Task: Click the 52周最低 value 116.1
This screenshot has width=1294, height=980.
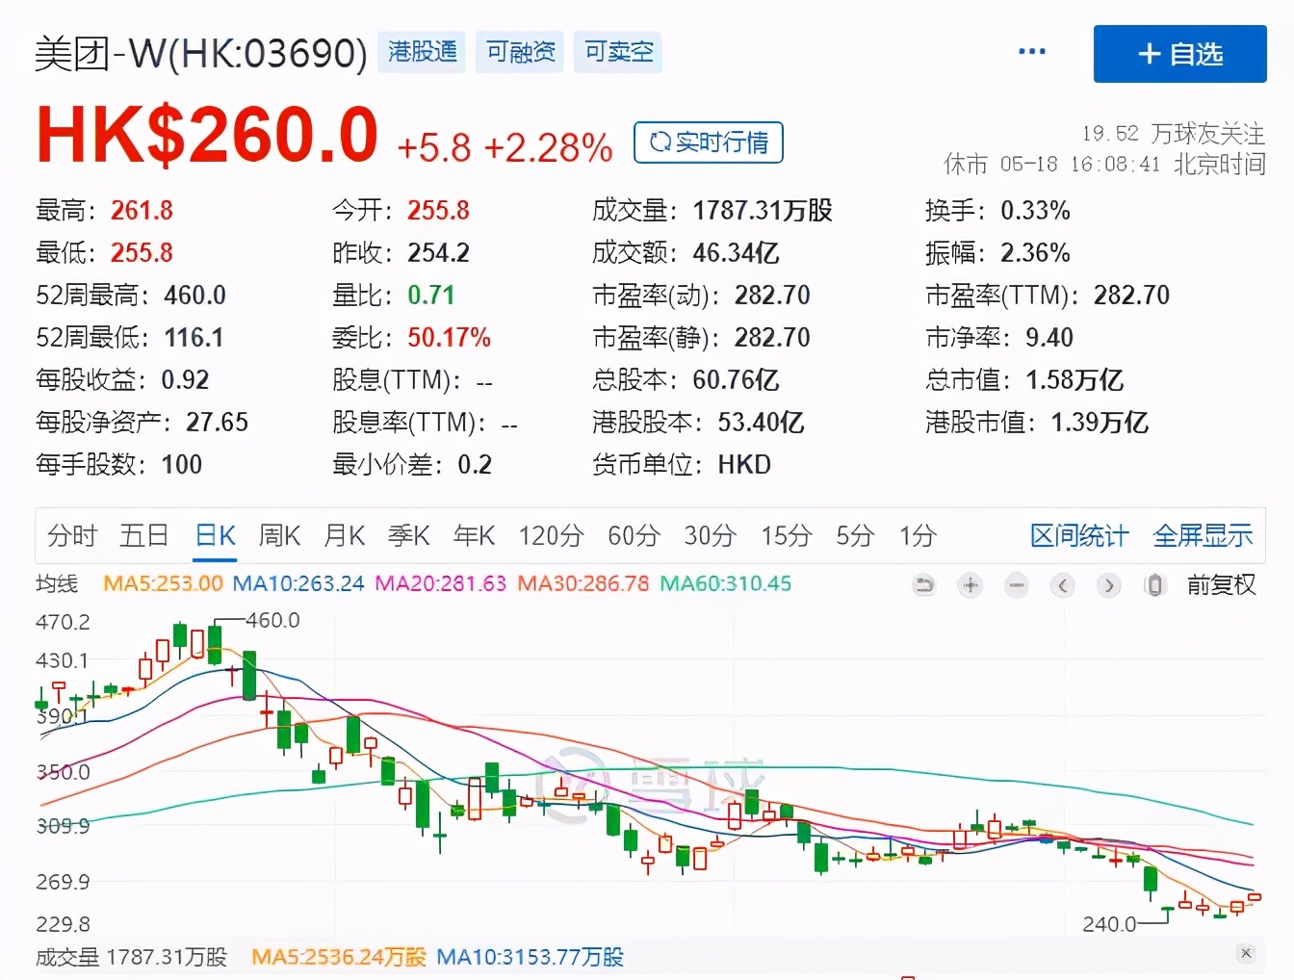Action: pyautogui.click(x=194, y=337)
